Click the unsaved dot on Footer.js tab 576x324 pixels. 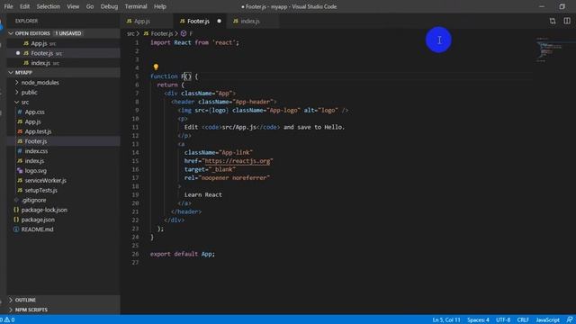pyautogui.click(x=220, y=22)
